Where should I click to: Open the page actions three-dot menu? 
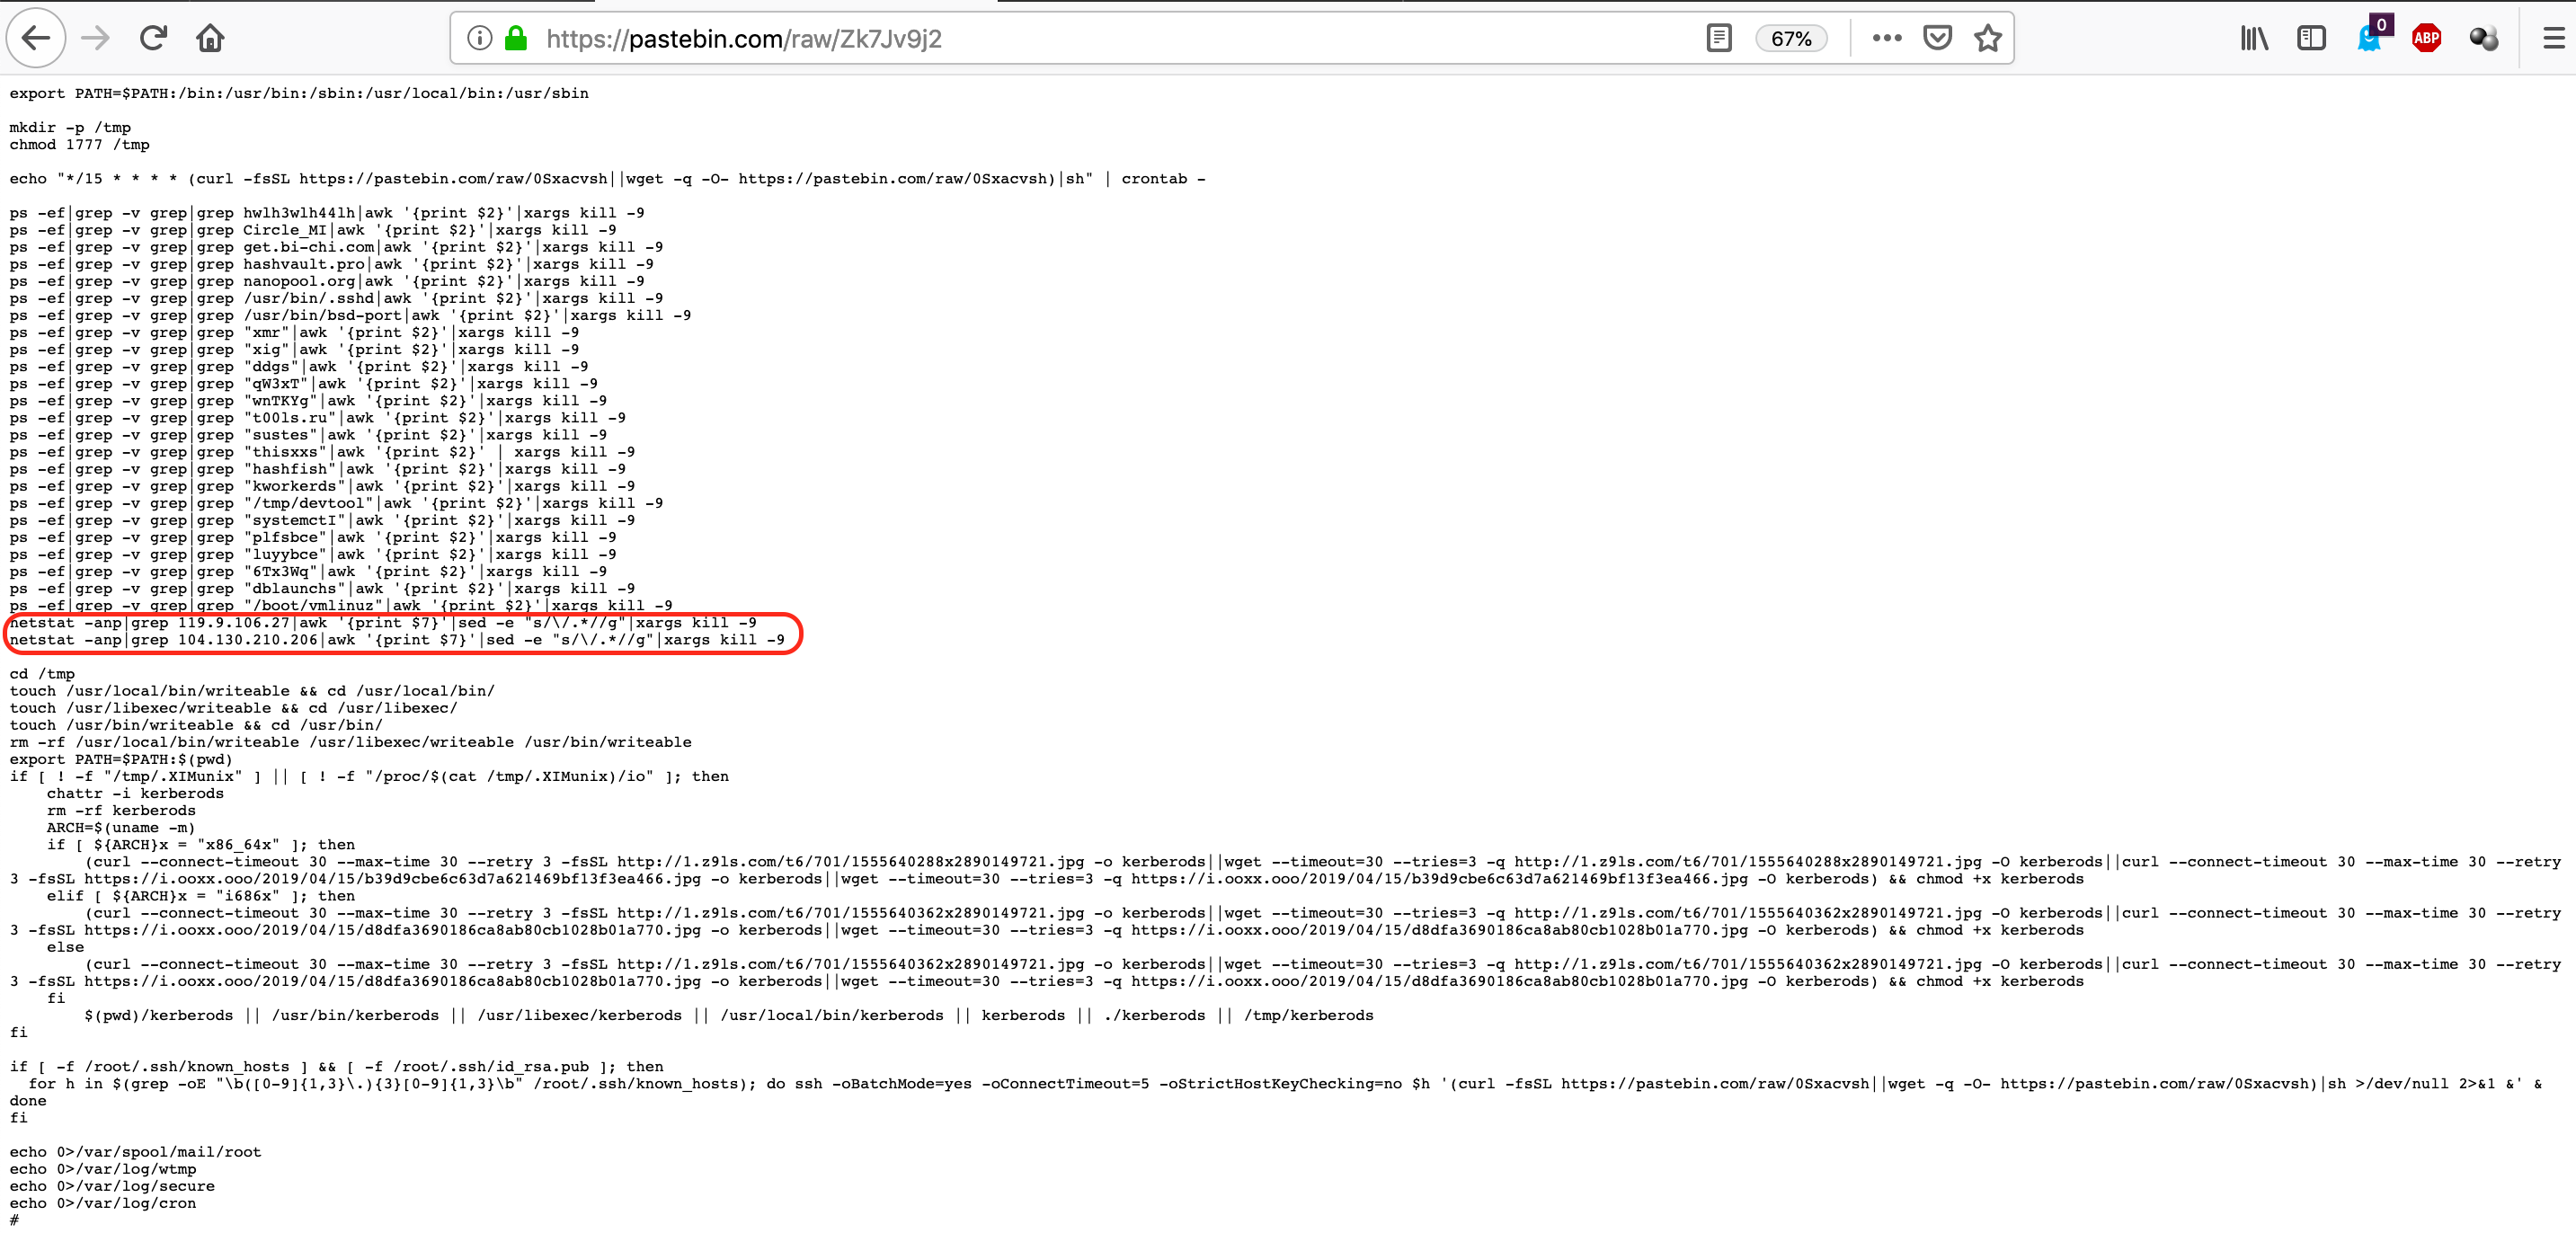click(x=1886, y=38)
